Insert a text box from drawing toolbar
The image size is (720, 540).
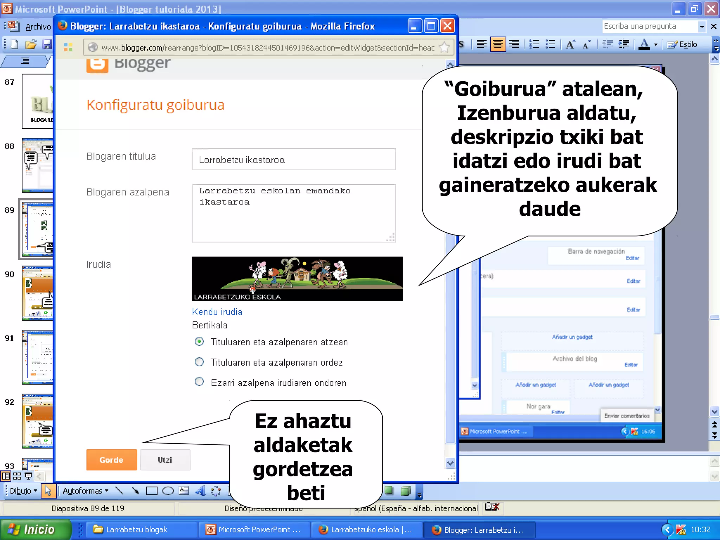184,491
